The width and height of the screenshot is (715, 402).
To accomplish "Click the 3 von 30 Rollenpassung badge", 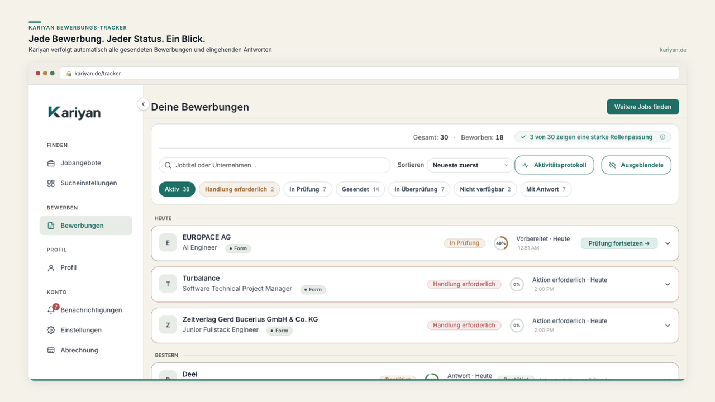I will pos(593,137).
